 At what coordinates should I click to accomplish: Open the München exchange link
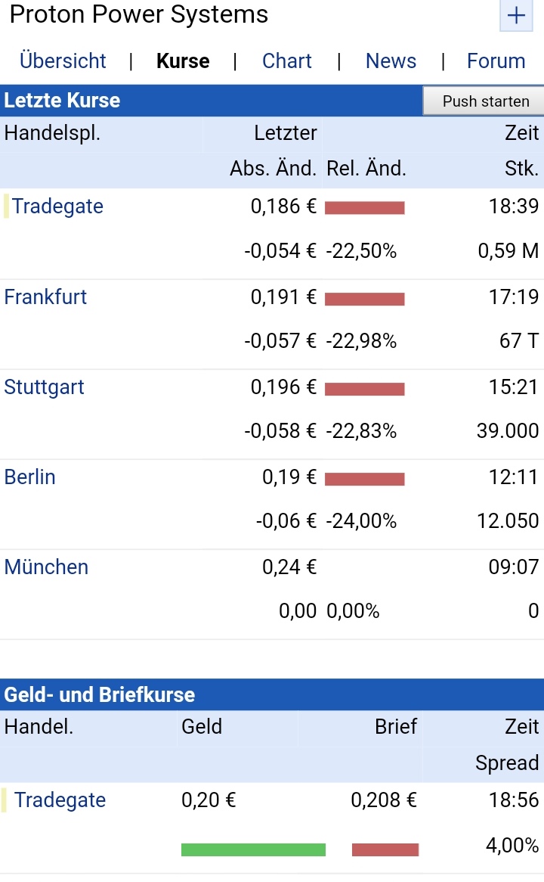coord(46,567)
